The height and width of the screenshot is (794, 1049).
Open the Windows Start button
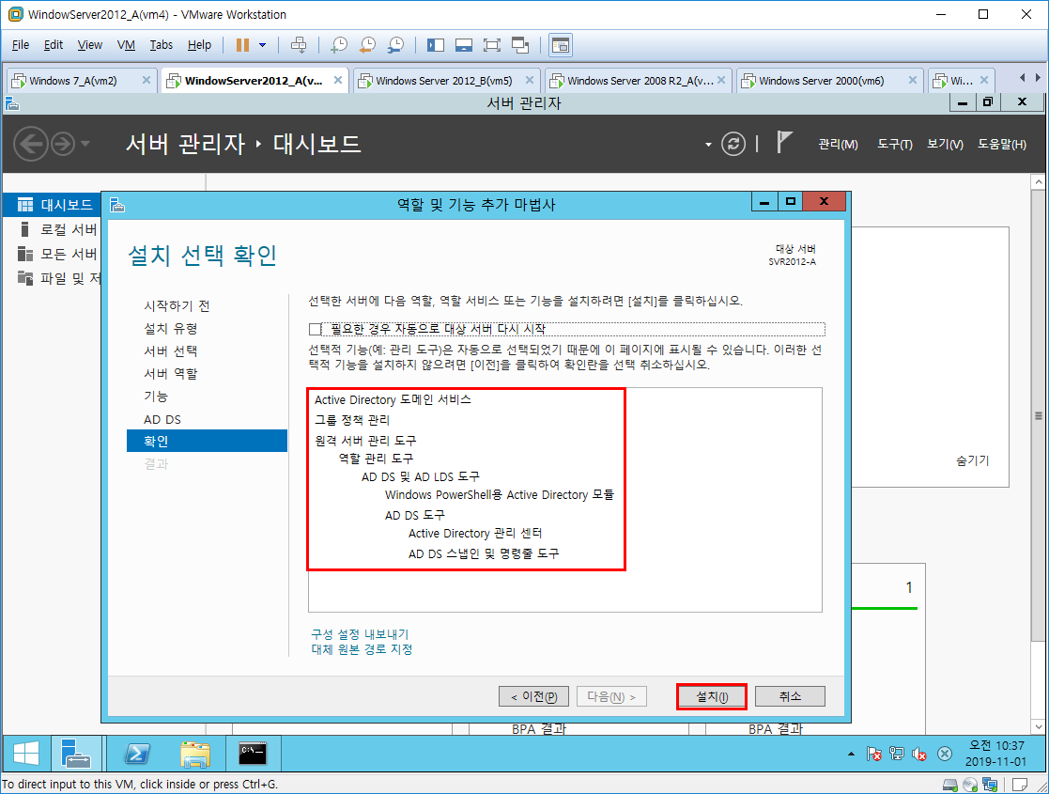[x=26, y=754]
